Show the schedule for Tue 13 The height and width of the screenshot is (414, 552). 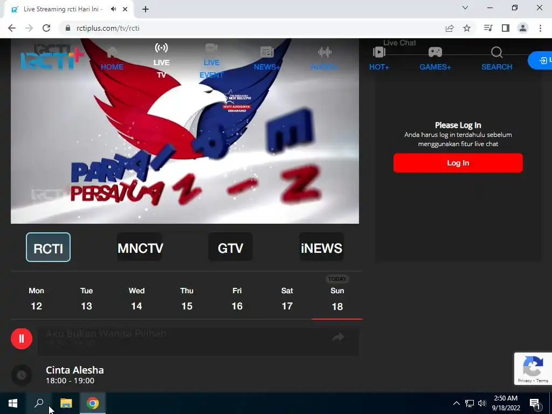[x=87, y=299]
